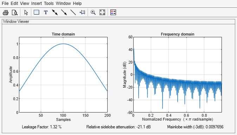Open the Insert menu
The image size is (237, 135).
pos(37,3)
